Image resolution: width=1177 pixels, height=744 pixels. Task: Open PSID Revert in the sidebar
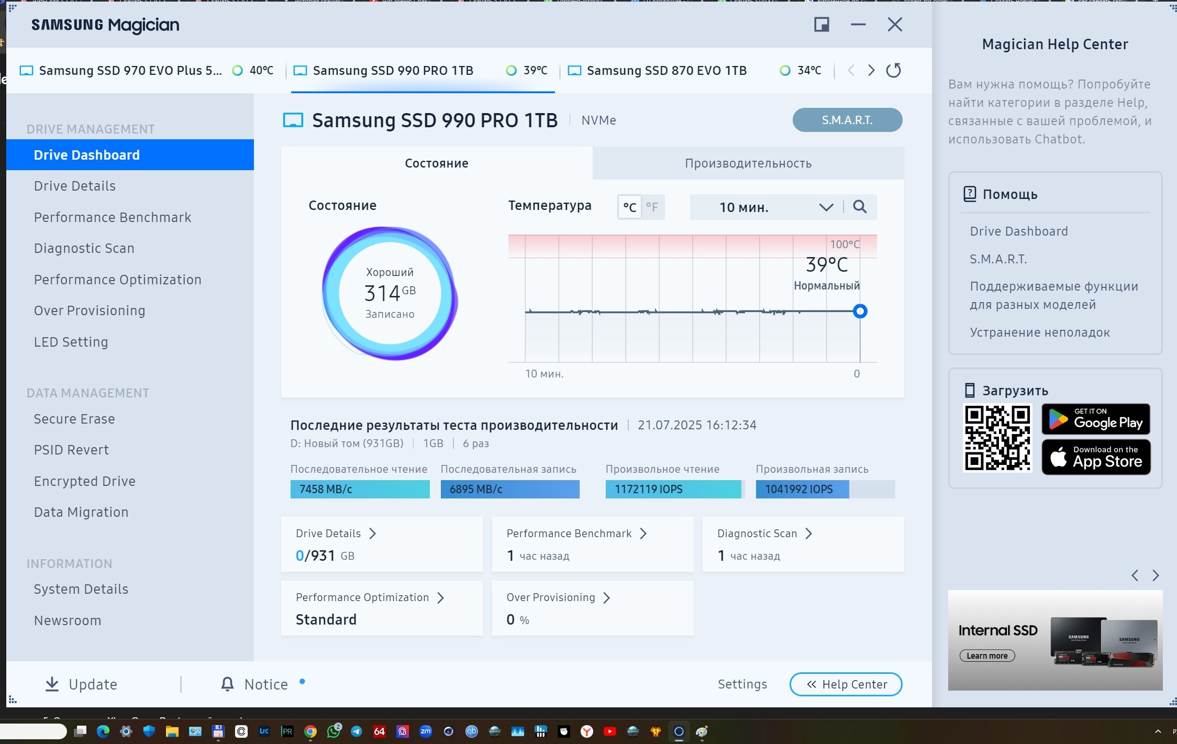[71, 450]
